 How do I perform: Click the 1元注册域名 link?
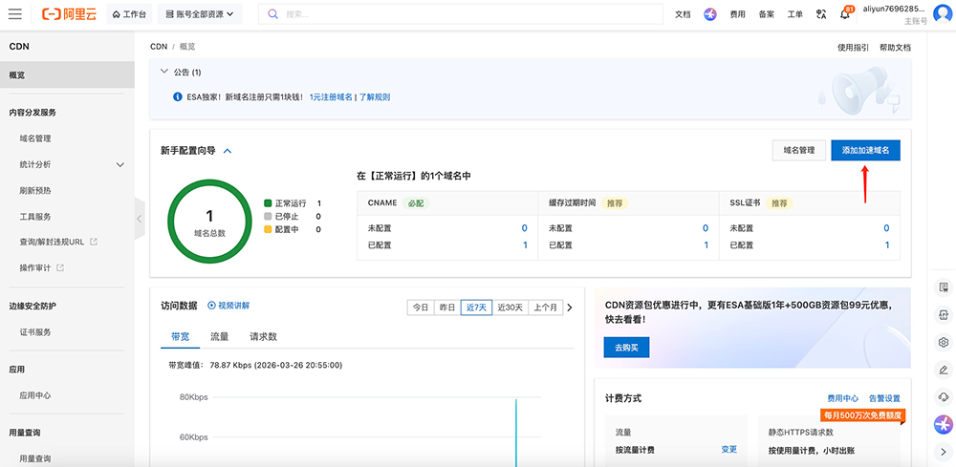(331, 96)
